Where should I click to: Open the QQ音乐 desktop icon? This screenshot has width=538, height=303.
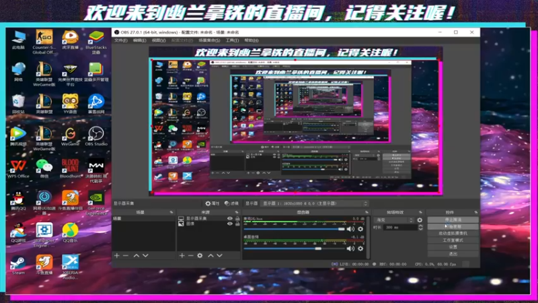pyautogui.click(x=71, y=232)
